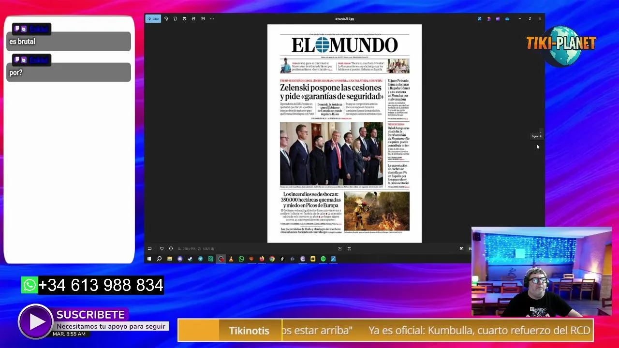Open VLC media player from taskbar
Screen dimensions: 619x348
pos(231,259)
